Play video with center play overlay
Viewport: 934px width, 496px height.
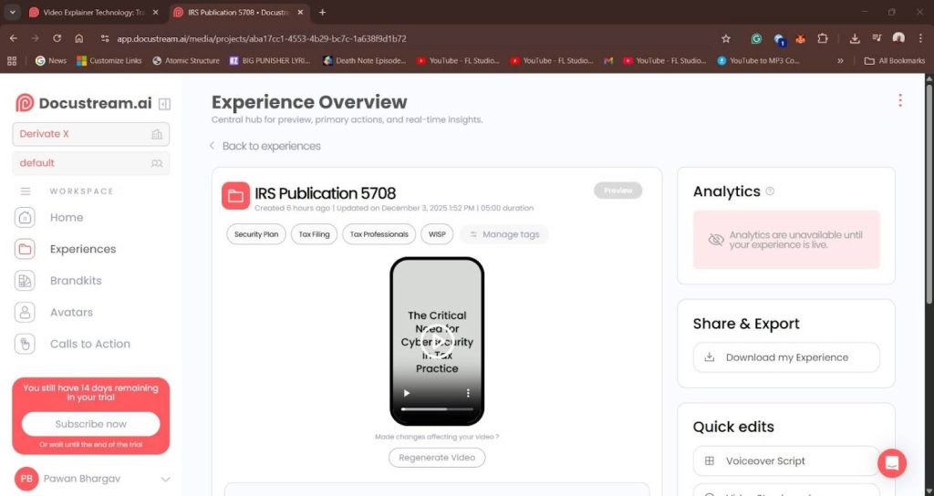437,342
